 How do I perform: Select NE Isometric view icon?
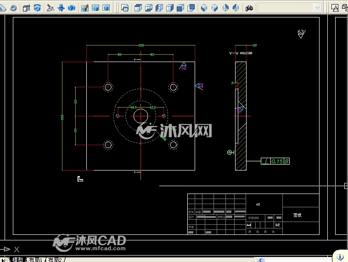point(225,8)
